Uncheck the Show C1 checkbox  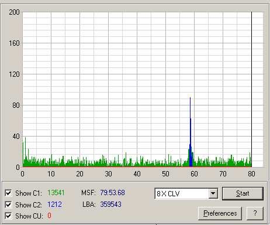8,193
